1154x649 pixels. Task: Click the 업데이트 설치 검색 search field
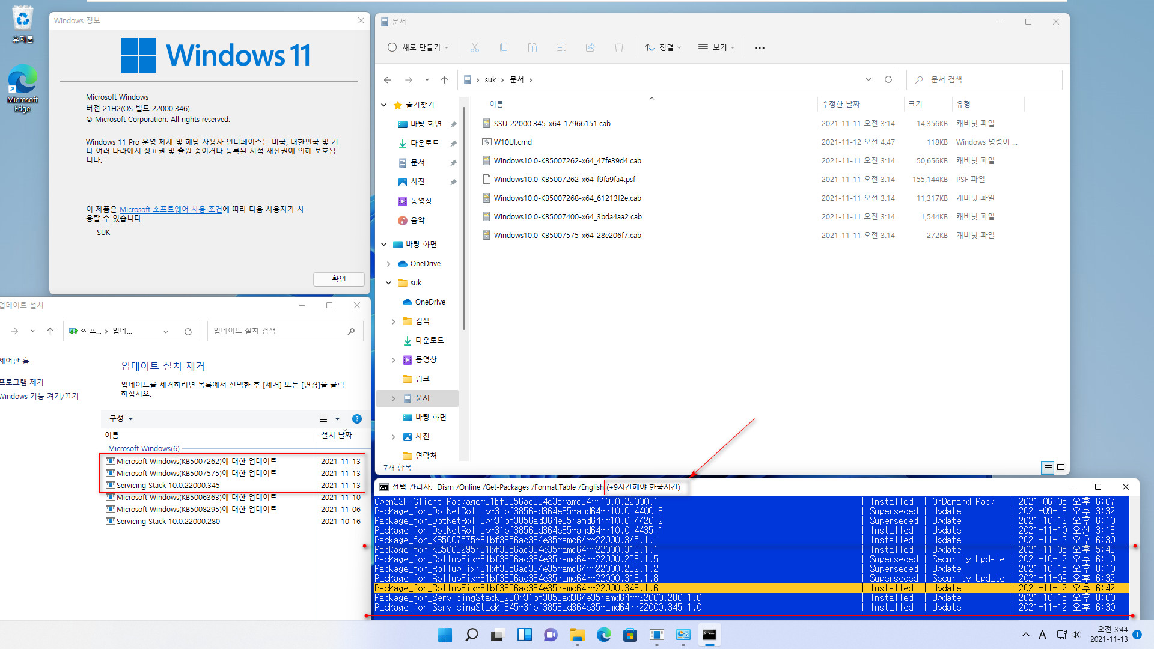click(x=285, y=331)
